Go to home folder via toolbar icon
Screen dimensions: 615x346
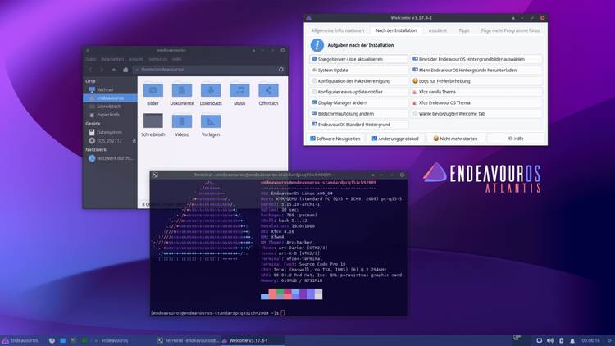pyautogui.click(x=125, y=70)
